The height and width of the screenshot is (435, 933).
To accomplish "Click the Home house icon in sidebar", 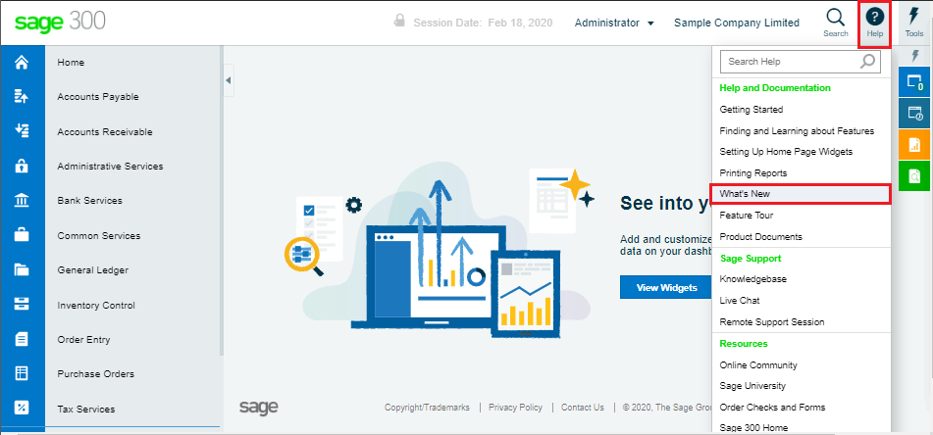I will tap(22, 63).
